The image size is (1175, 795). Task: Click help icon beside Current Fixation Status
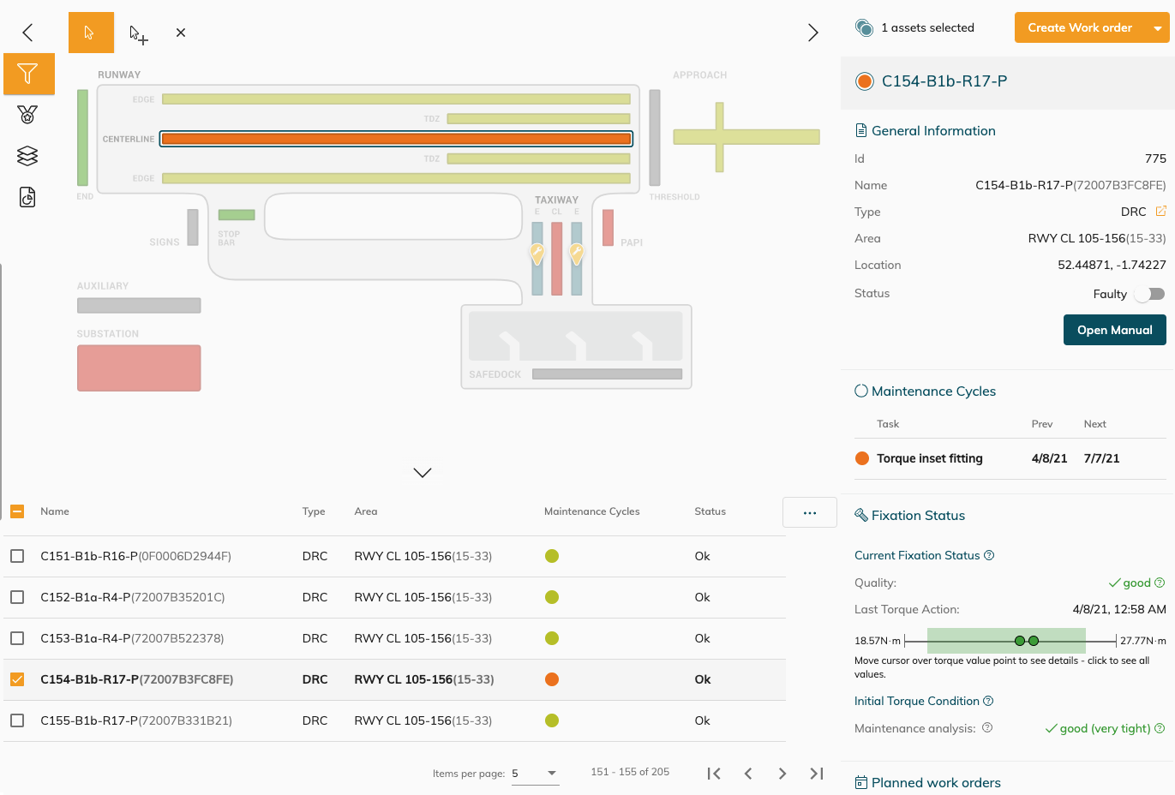pyautogui.click(x=989, y=555)
